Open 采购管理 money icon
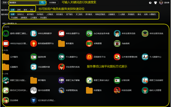The width and height of the screenshot is (171, 107). tap(89, 43)
